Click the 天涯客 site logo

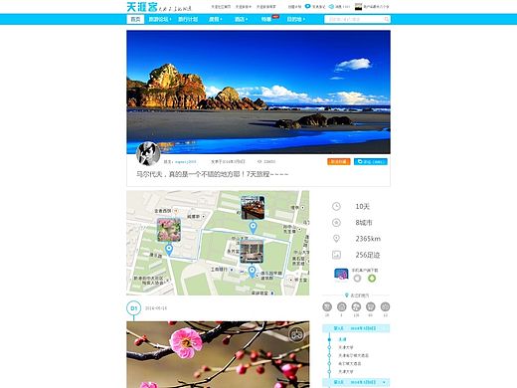(x=142, y=7)
